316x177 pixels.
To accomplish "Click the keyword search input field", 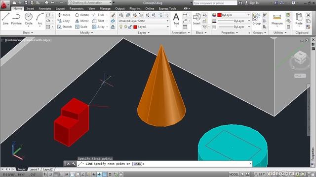I will (215, 3).
